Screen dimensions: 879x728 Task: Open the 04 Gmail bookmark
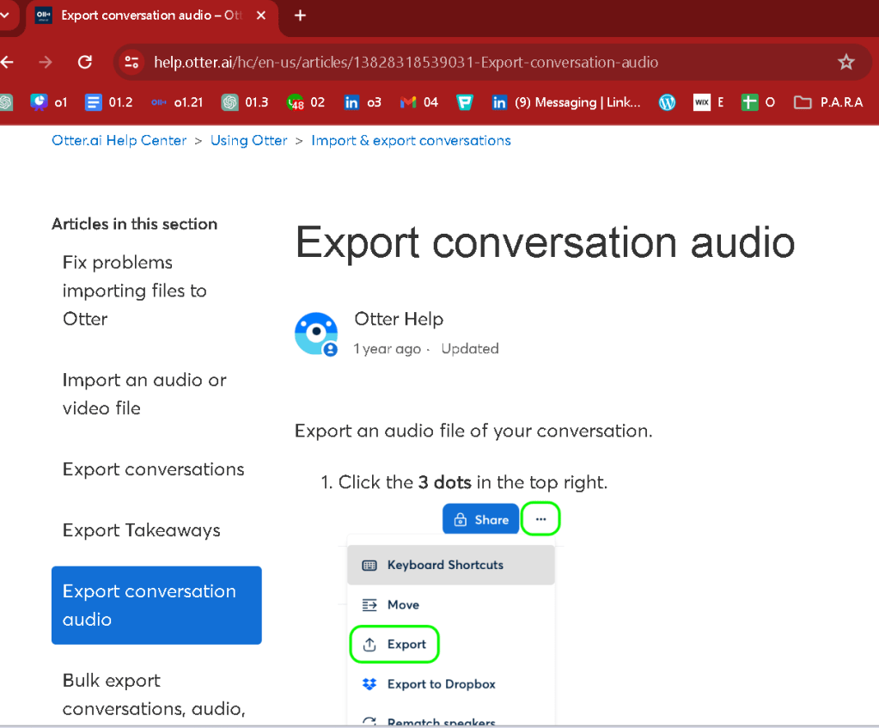(x=418, y=102)
